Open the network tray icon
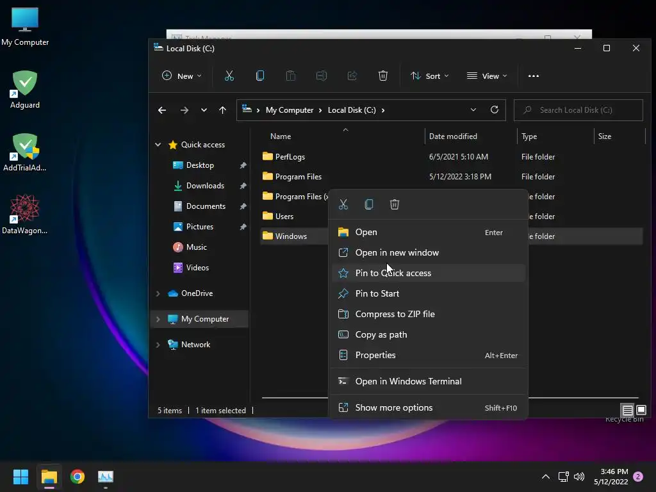 [563, 477]
